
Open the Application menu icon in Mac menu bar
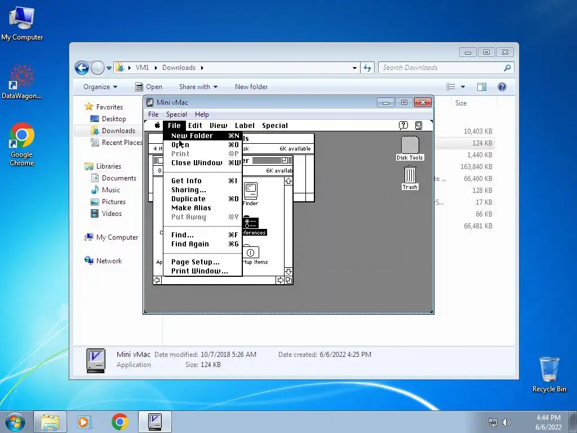coord(419,126)
